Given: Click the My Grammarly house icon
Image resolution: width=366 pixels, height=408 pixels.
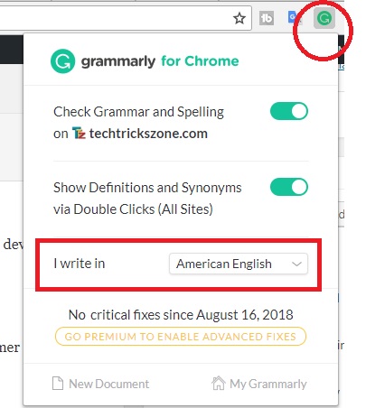Looking at the screenshot, I should pos(219,384).
